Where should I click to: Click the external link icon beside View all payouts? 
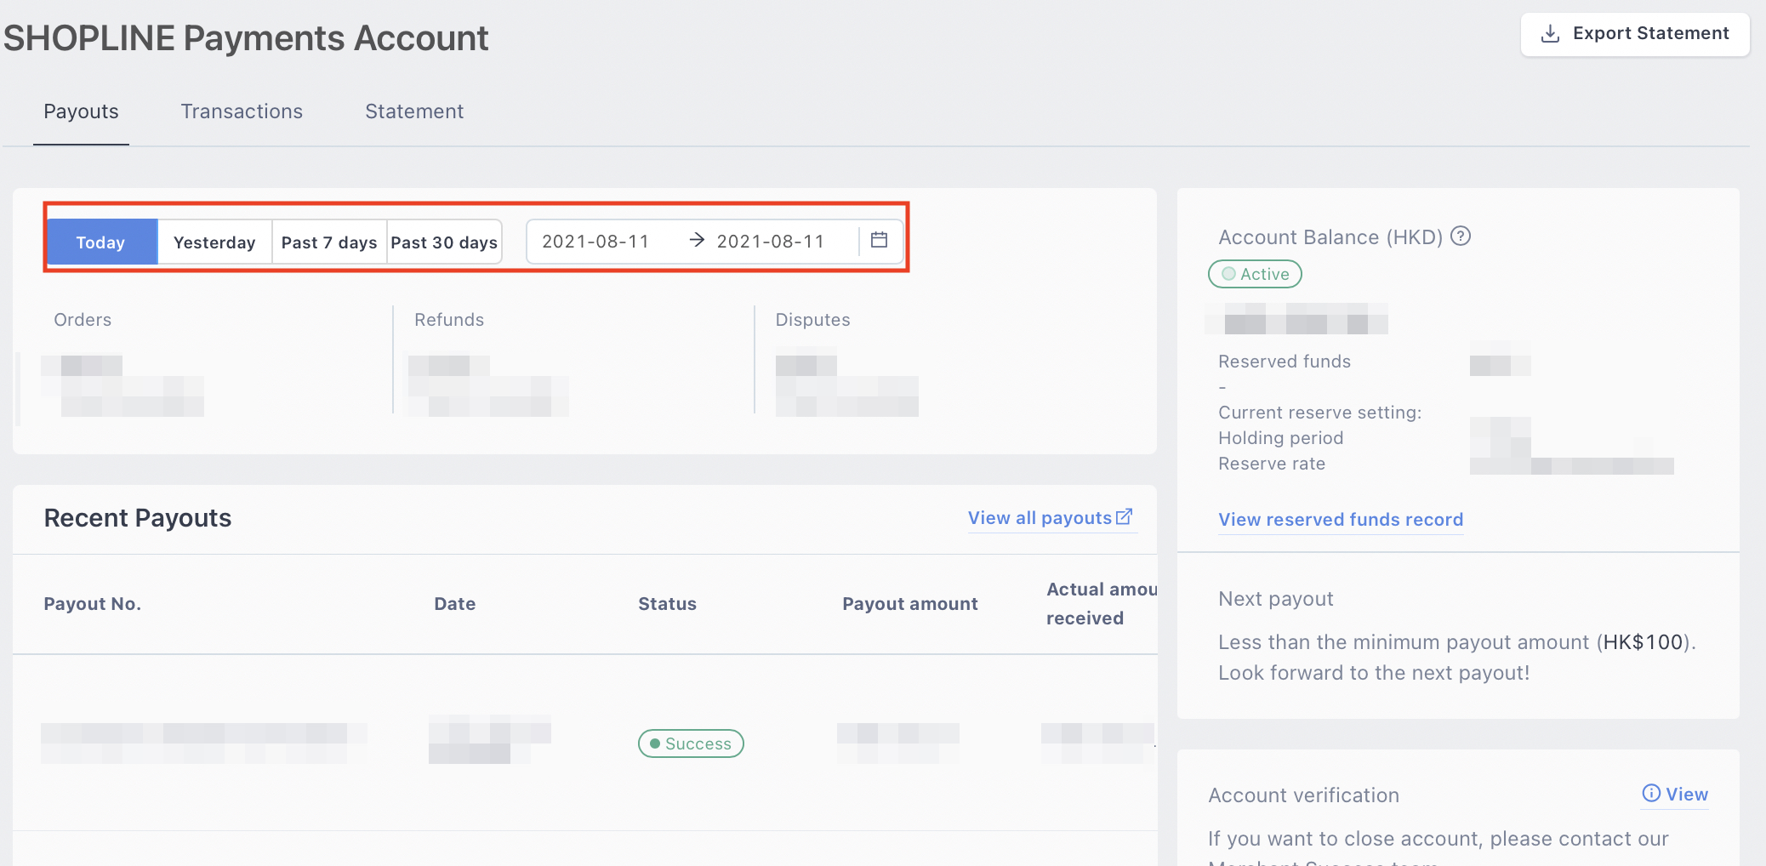coord(1125,516)
